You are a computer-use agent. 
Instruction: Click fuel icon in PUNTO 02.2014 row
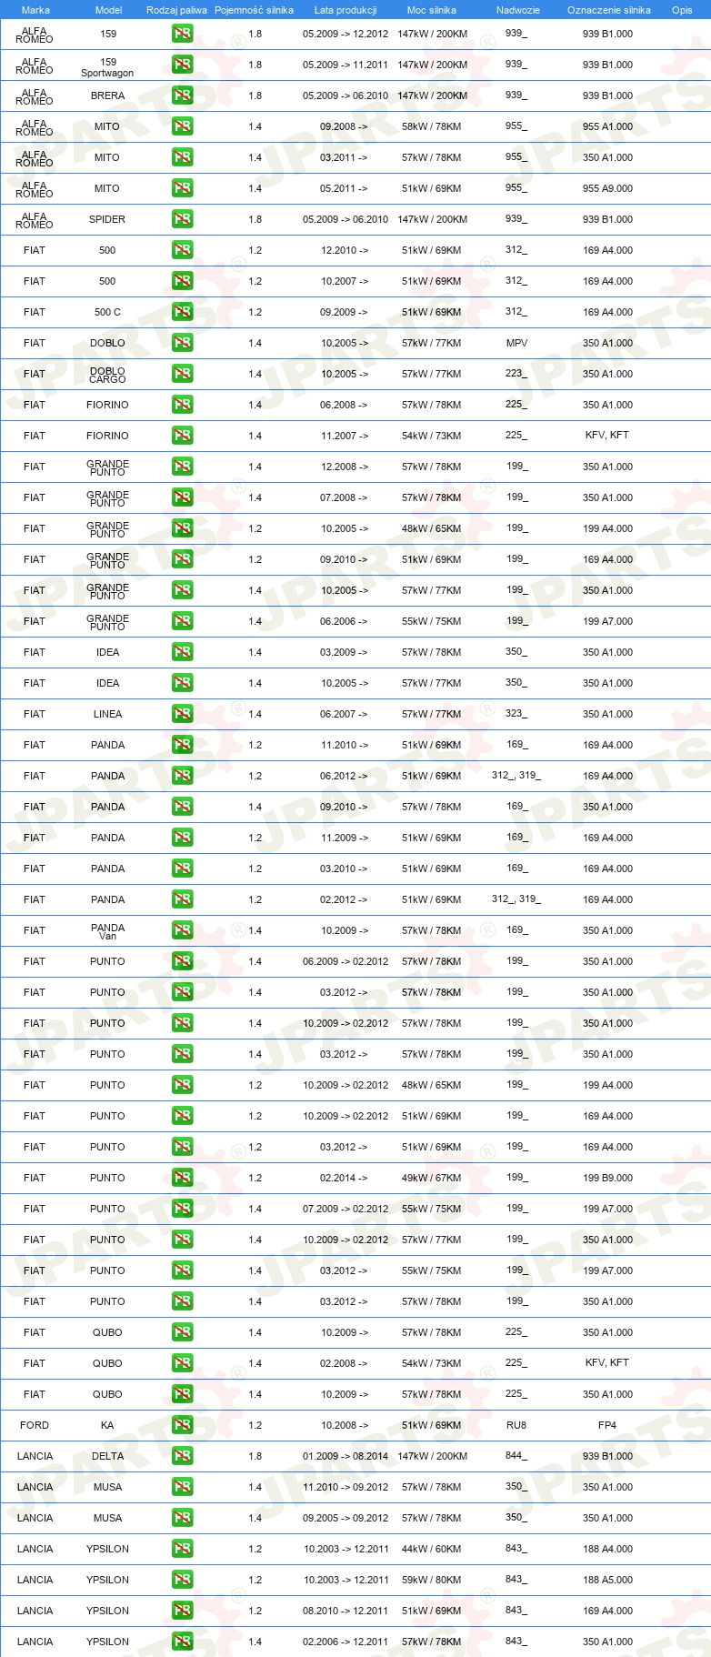pos(182,1178)
